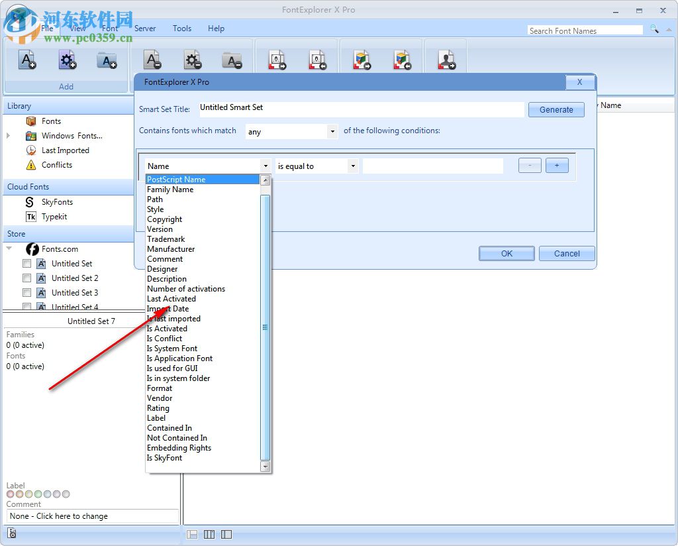Viewport: 678px width, 546px height.
Task: Open the 'is equal to' operator dropdown
Action: (x=354, y=166)
